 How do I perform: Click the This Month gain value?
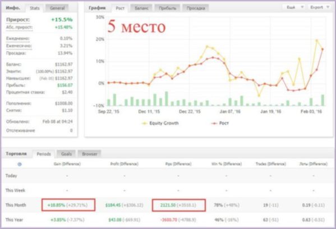[56, 205]
